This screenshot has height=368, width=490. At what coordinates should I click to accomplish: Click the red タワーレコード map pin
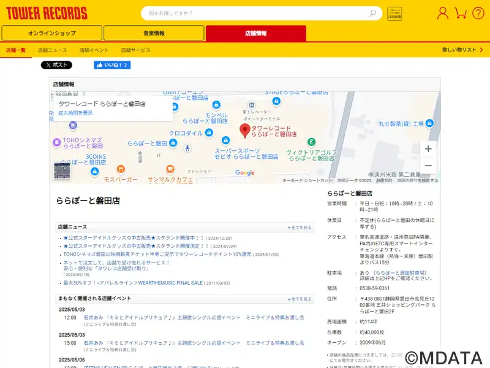tap(244, 131)
